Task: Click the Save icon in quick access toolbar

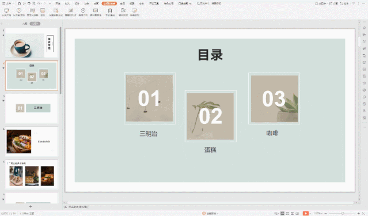Action: point(19,3)
